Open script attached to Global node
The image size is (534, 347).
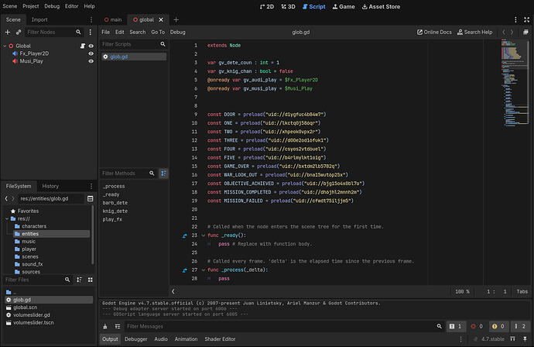pyautogui.click(x=82, y=46)
